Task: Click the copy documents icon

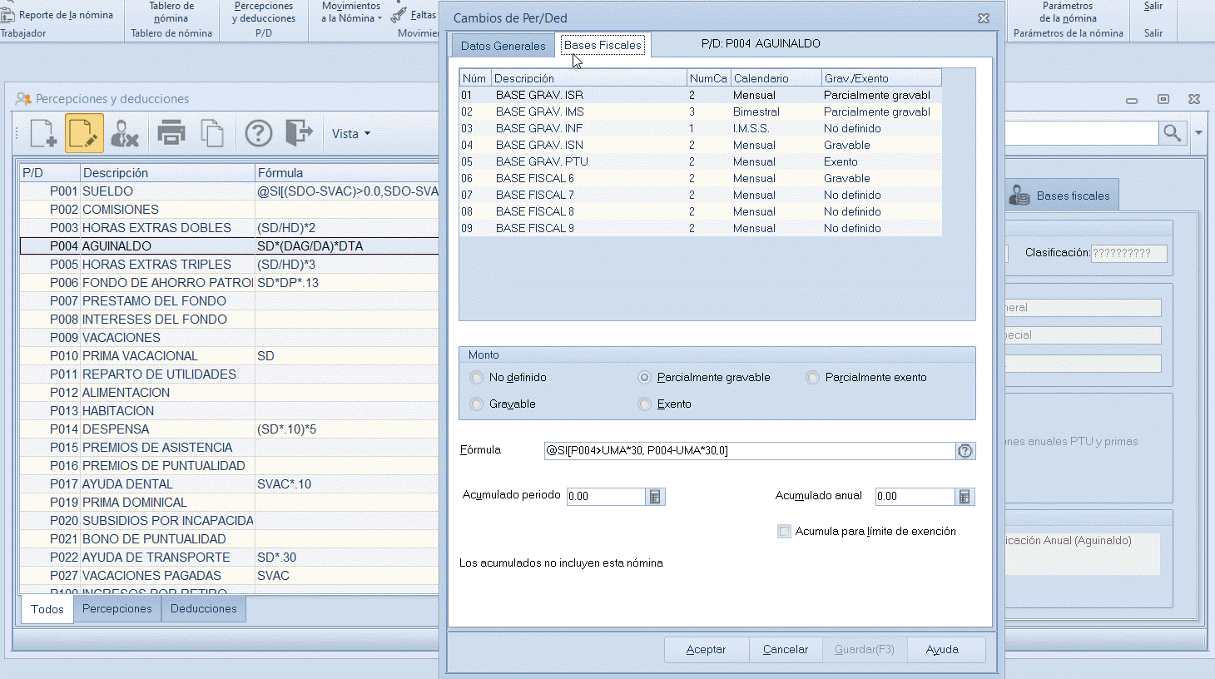Action: point(213,133)
